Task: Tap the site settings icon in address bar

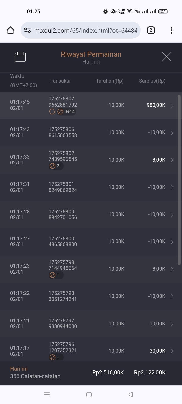Action: point(27,30)
